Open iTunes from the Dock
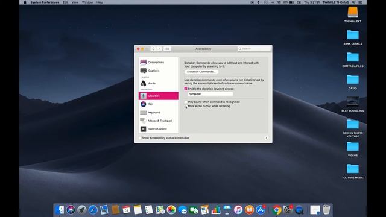The height and width of the screenshot is (217, 386). point(238,210)
